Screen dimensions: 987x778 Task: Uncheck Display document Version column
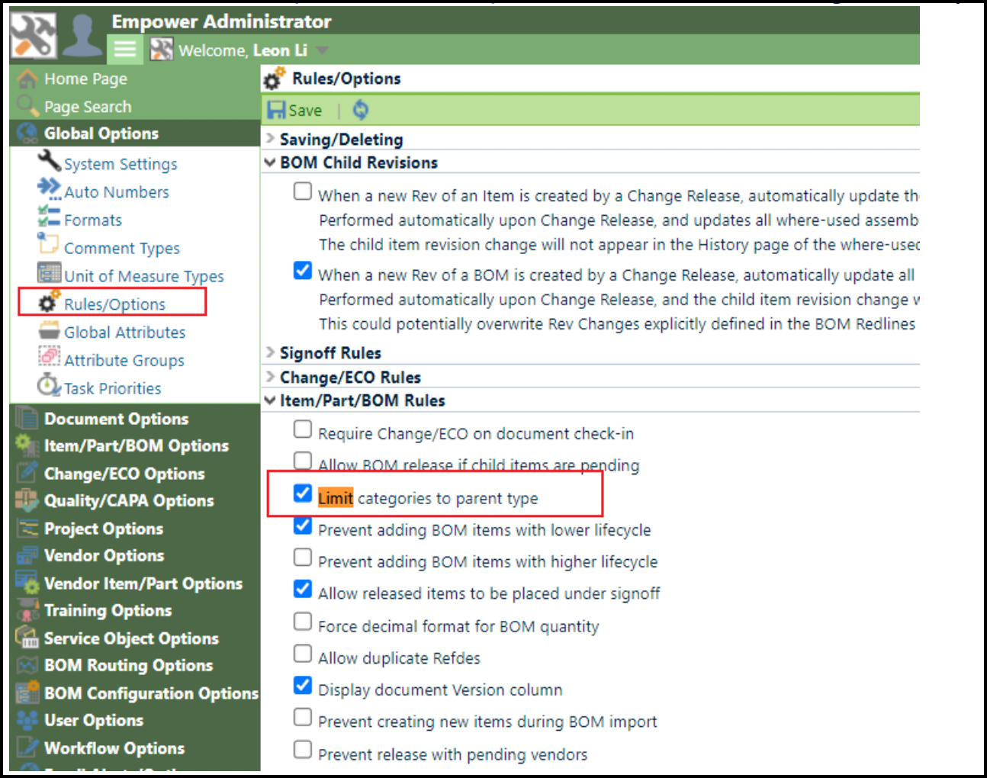(x=303, y=685)
